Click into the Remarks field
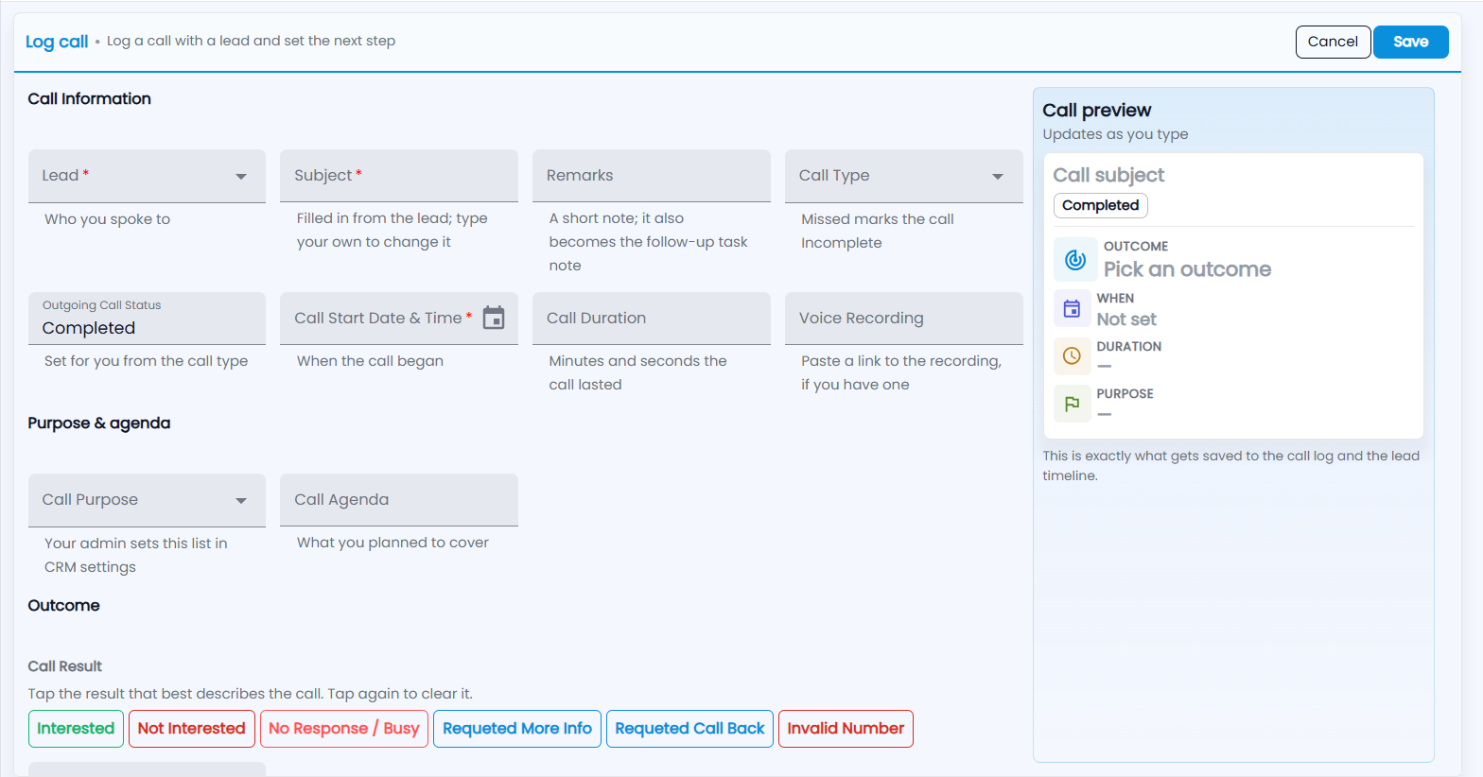 pos(652,176)
